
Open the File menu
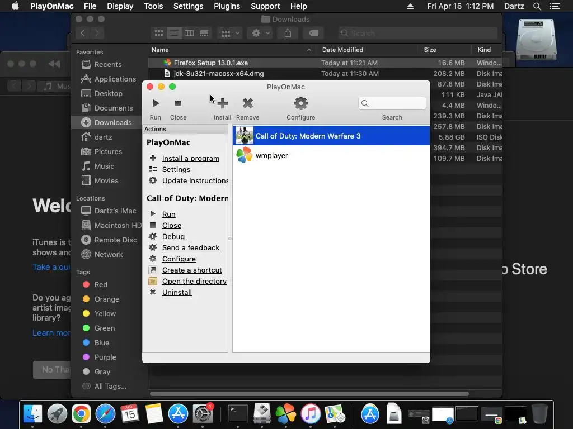coord(90,6)
